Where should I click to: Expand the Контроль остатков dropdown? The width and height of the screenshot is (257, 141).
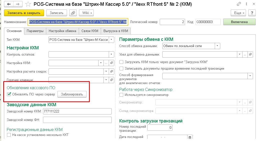pyautogui.click(x=111, y=54)
